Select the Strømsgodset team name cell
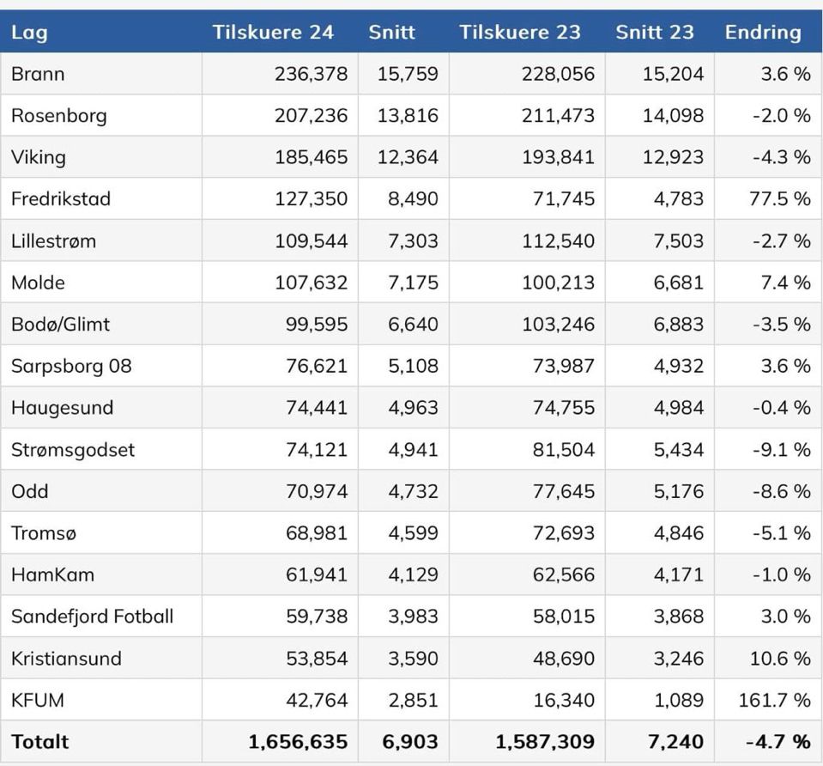Screen dimensions: 823x766 tap(73, 450)
